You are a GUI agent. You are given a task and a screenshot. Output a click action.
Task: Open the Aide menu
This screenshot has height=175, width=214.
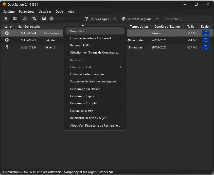pos(71,12)
